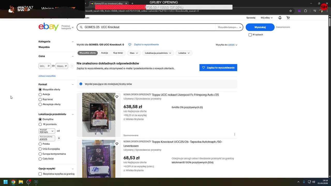Collapse the Cena sidebar section
This screenshot has height=186, width=331.
tap(73, 56)
